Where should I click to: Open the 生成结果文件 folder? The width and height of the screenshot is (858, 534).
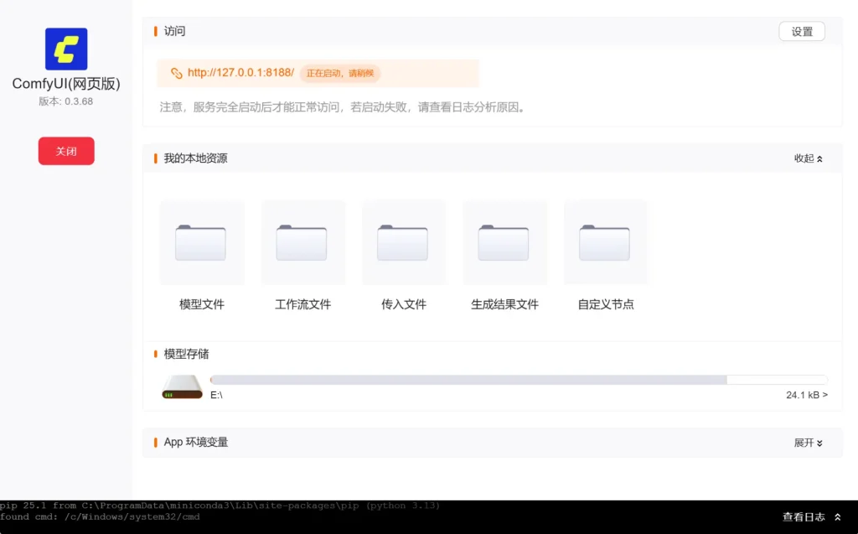[x=504, y=242]
